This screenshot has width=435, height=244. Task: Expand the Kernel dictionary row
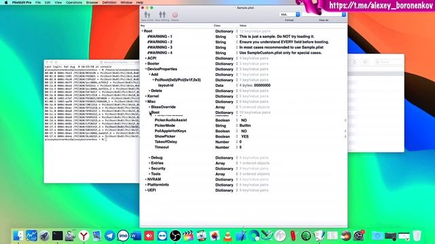146,96
